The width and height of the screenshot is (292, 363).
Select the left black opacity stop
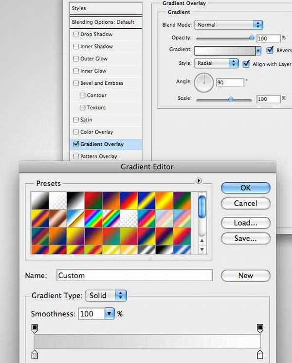click(35, 328)
